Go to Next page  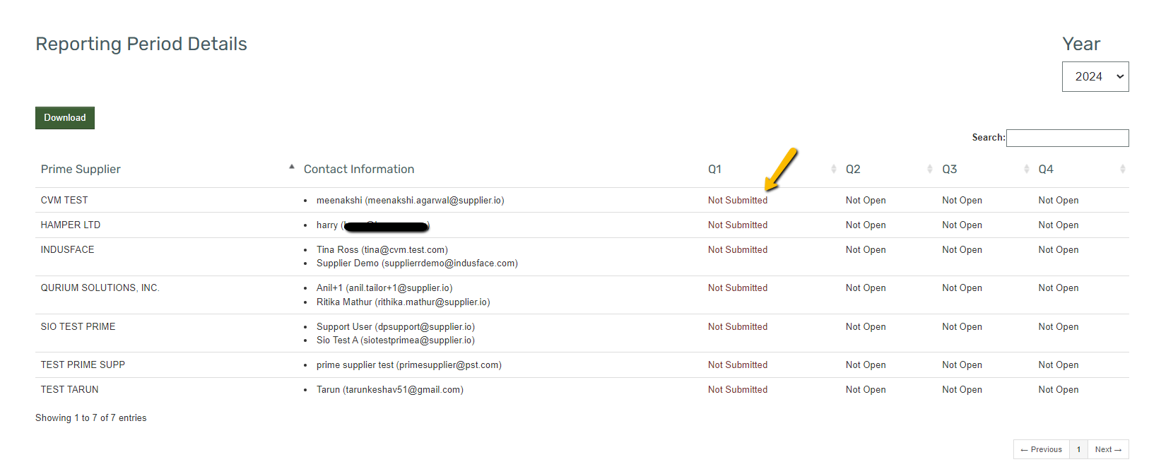click(1108, 449)
